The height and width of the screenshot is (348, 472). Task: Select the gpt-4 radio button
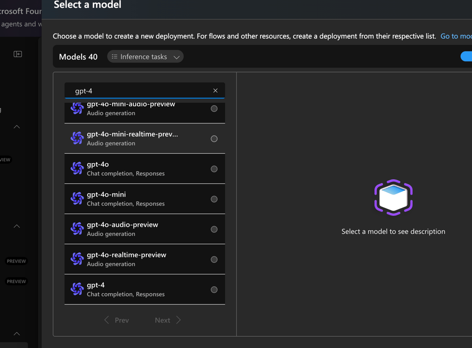[x=214, y=290]
